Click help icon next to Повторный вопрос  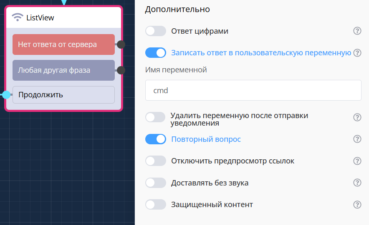click(x=357, y=139)
